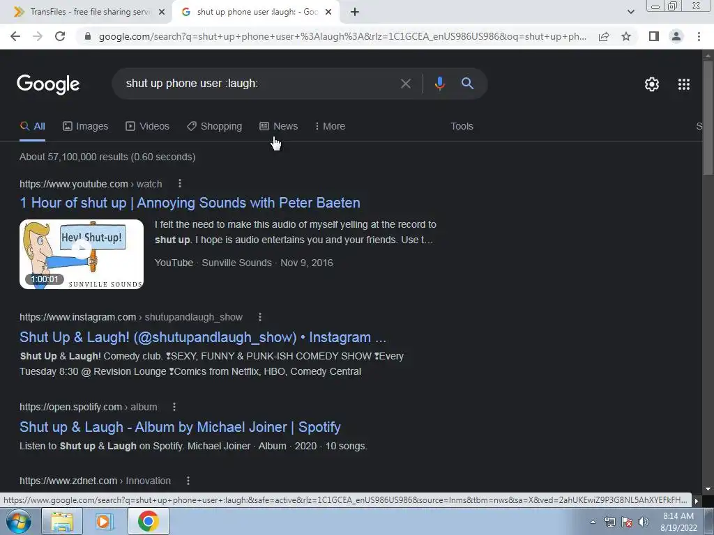Open a new browser tab
The width and height of the screenshot is (714, 535).
(355, 13)
